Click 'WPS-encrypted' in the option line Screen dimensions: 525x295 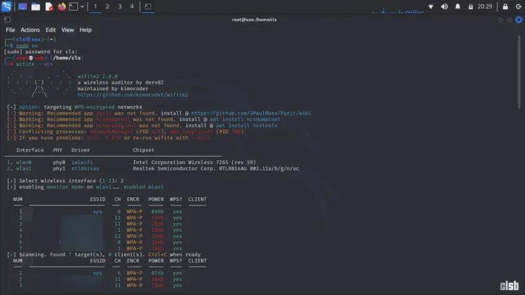(94, 107)
